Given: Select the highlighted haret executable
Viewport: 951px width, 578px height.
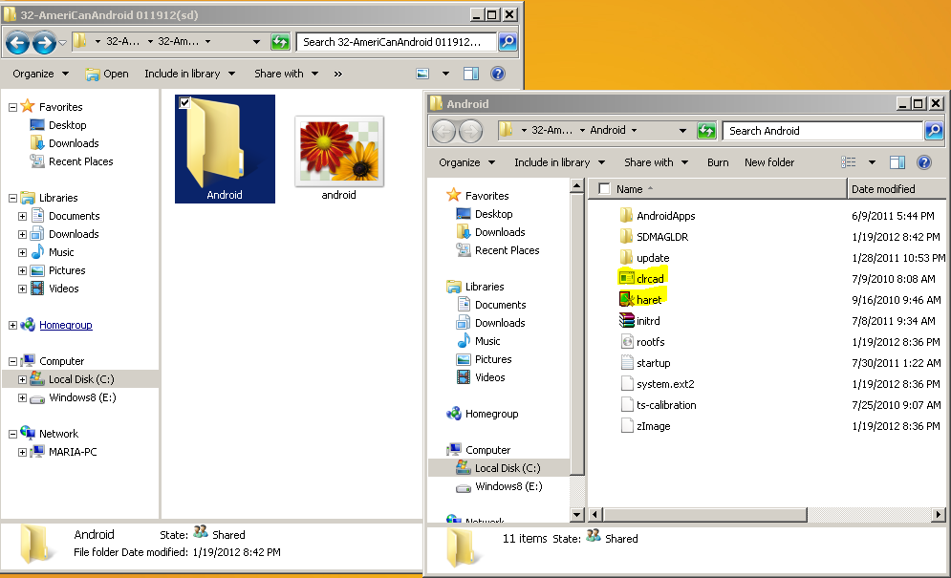Looking at the screenshot, I should 648,300.
